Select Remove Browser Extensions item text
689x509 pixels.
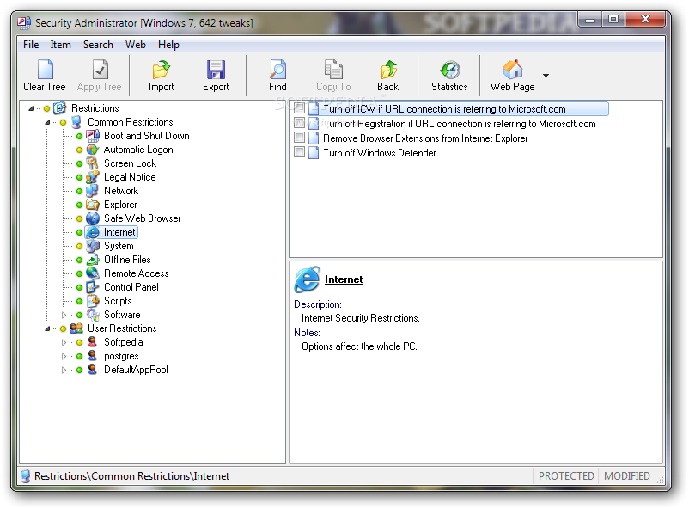[425, 138]
